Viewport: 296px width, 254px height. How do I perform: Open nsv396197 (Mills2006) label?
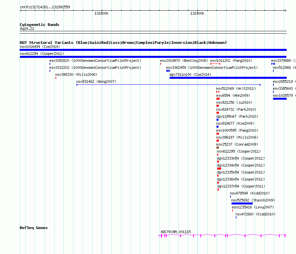coord(237,137)
